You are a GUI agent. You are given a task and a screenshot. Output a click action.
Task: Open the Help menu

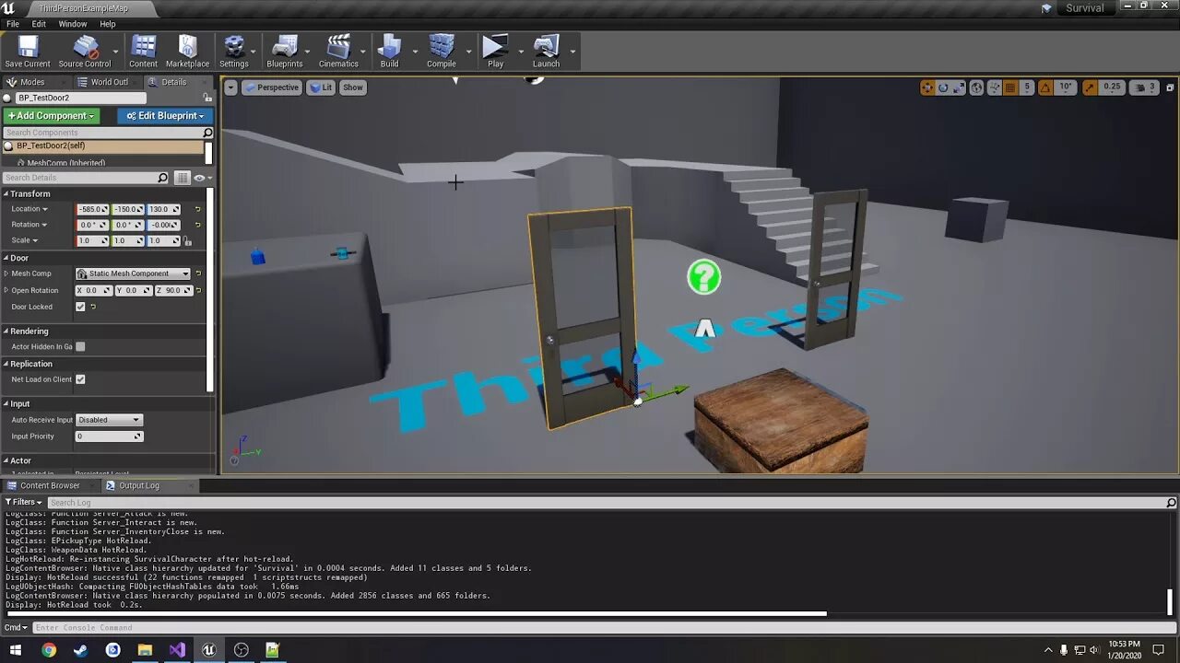(108, 24)
